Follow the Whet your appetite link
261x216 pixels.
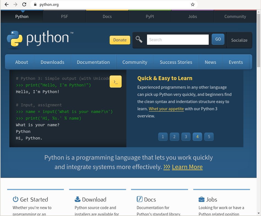point(166,109)
